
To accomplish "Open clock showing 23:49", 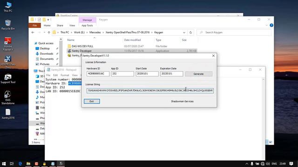I will tap(283, 164).
